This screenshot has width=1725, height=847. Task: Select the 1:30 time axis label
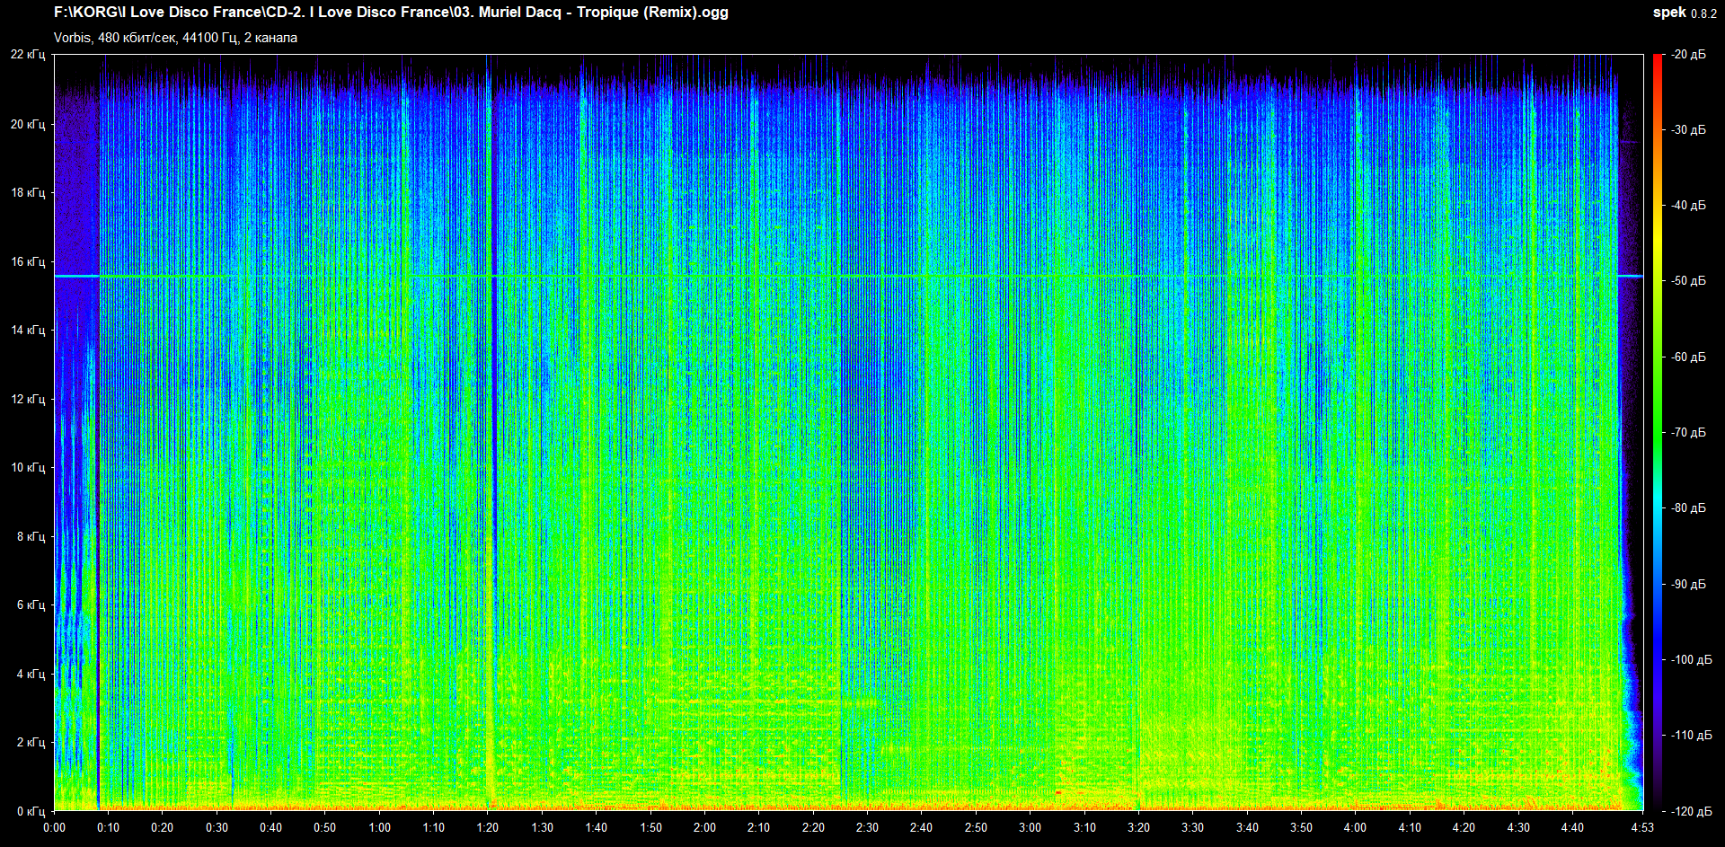pyautogui.click(x=542, y=827)
